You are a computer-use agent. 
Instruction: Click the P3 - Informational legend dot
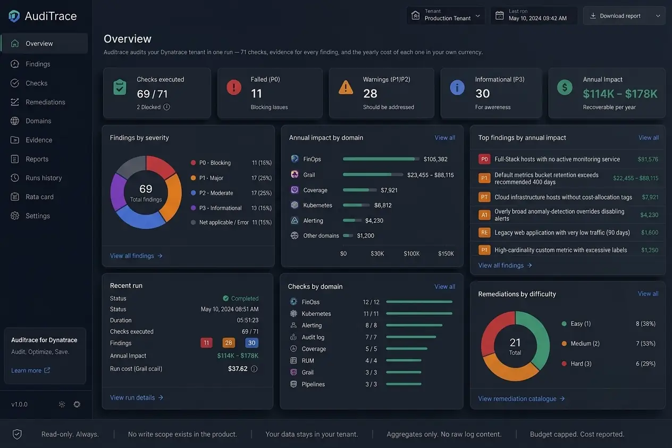pyautogui.click(x=194, y=208)
